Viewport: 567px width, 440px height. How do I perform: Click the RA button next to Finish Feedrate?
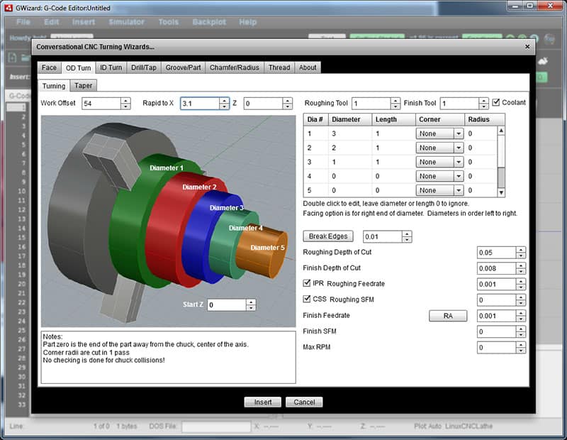[448, 316]
